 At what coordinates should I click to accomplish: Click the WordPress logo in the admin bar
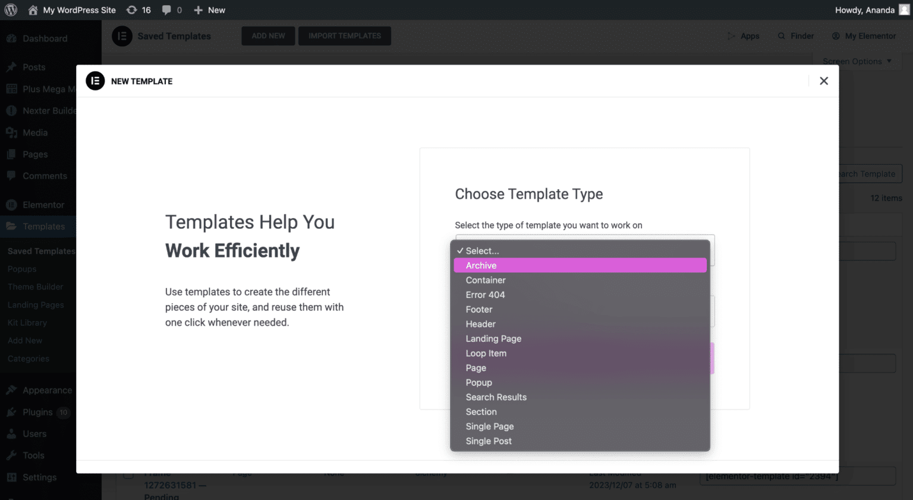click(11, 10)
